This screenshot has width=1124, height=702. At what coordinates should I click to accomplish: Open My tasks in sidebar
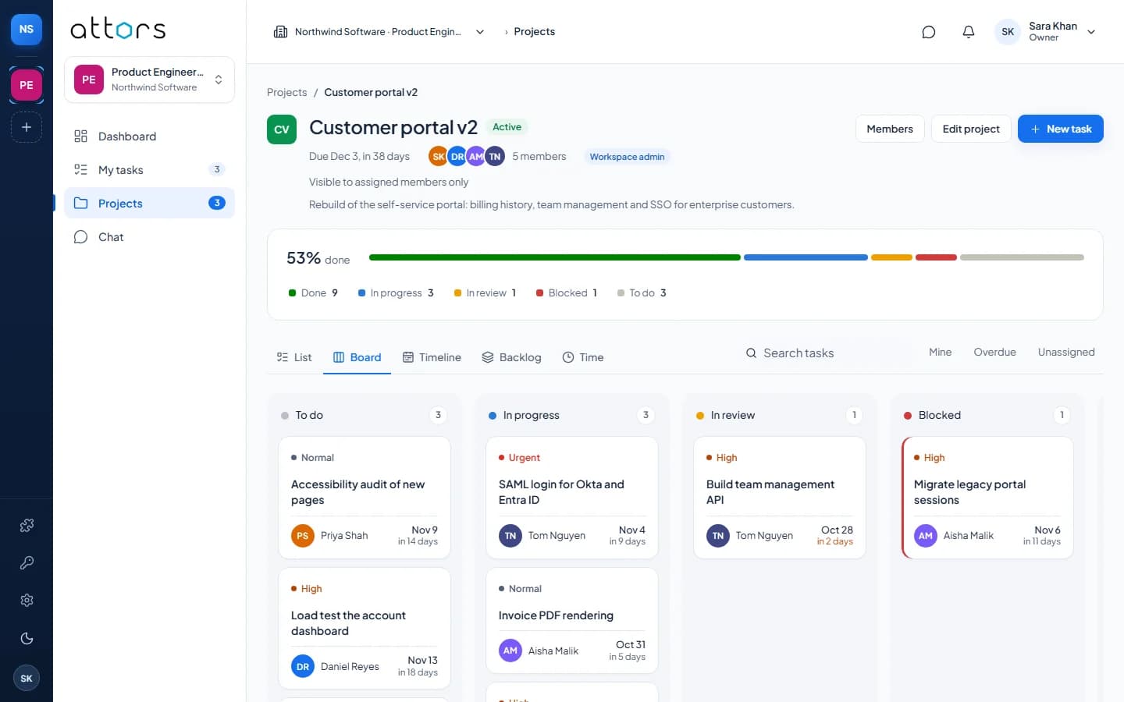(x=149, y=170)
